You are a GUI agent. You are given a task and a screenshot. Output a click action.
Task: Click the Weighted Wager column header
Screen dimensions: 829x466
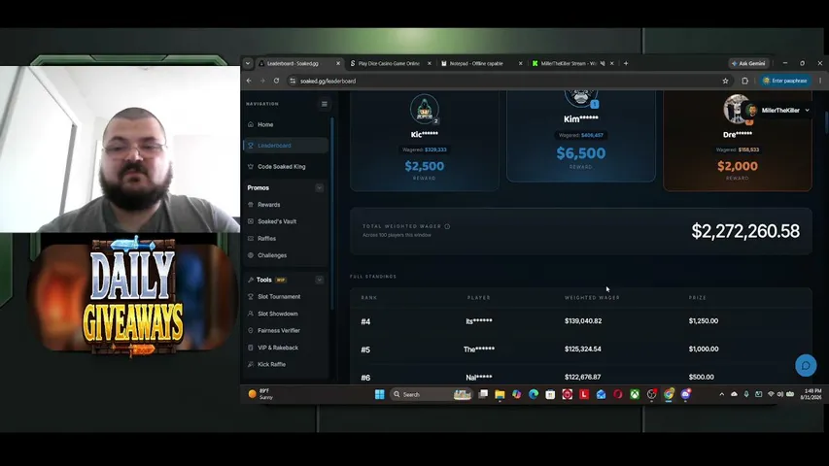(x=592, y=298)
